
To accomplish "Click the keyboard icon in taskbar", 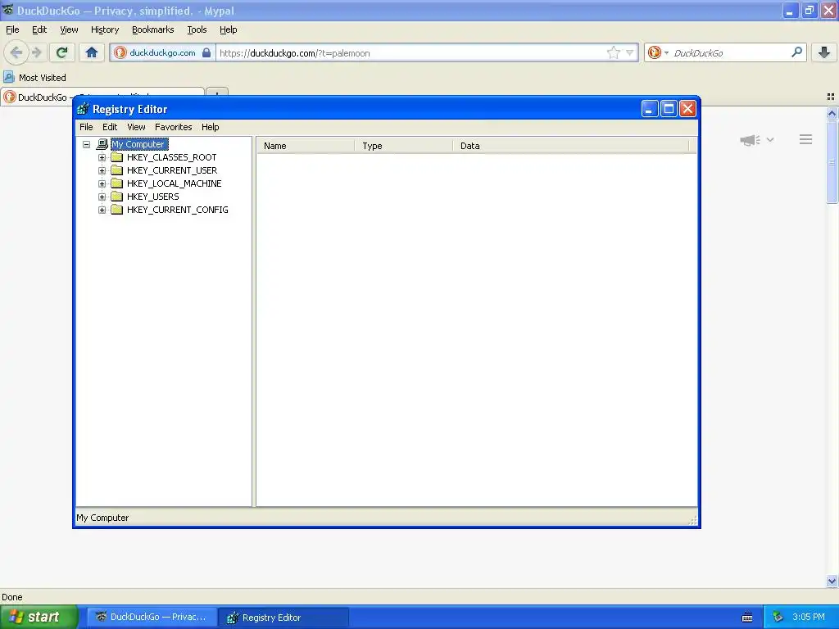I will pos(747,618).
